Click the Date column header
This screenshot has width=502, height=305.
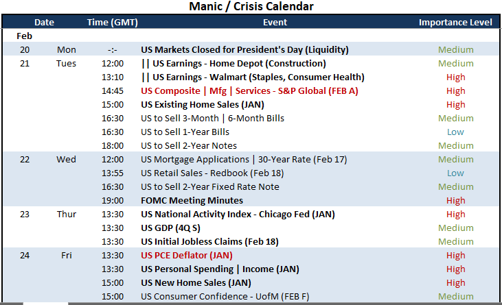44,23
